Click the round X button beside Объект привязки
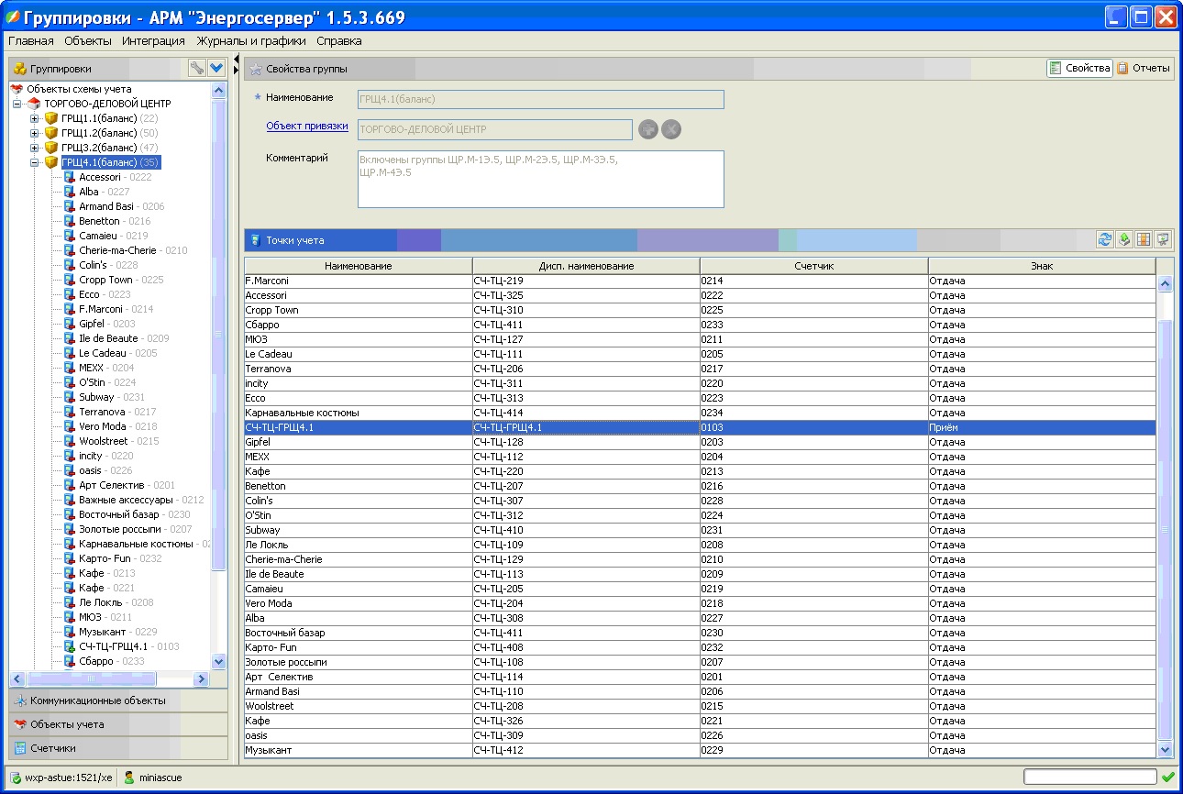Viewport: 1183px width, 794px height. pyautogui.click(x=671, y=129)
